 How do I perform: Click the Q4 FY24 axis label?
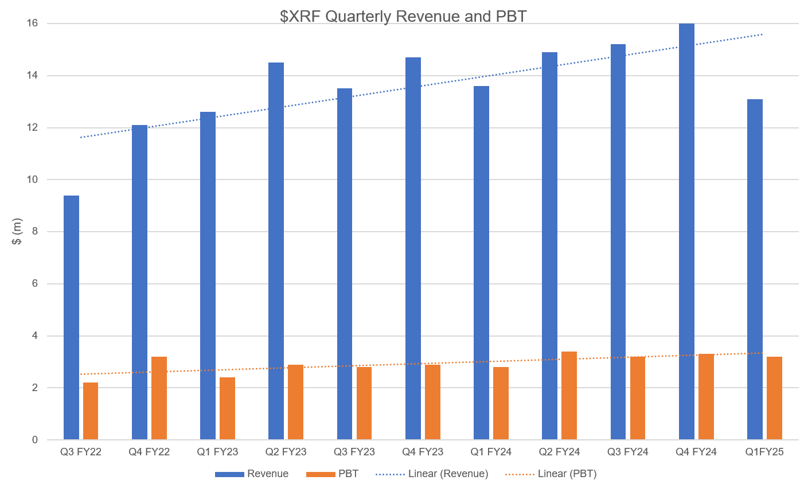coord(696,452)
